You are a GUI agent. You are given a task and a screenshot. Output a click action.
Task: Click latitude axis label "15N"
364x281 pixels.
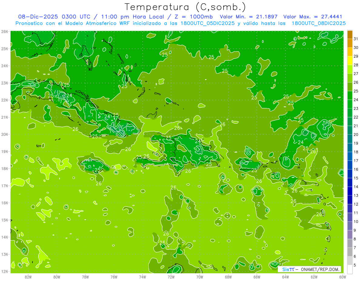coord(5,220)
